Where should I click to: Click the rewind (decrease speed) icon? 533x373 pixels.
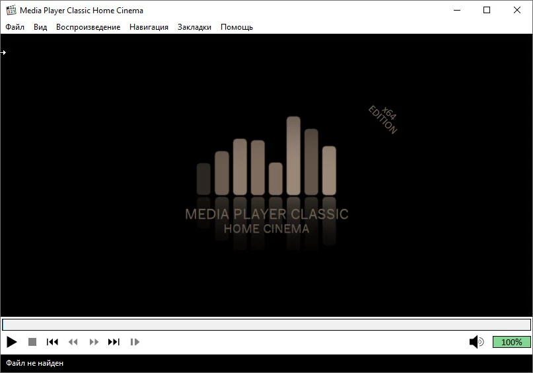point(73,342)
